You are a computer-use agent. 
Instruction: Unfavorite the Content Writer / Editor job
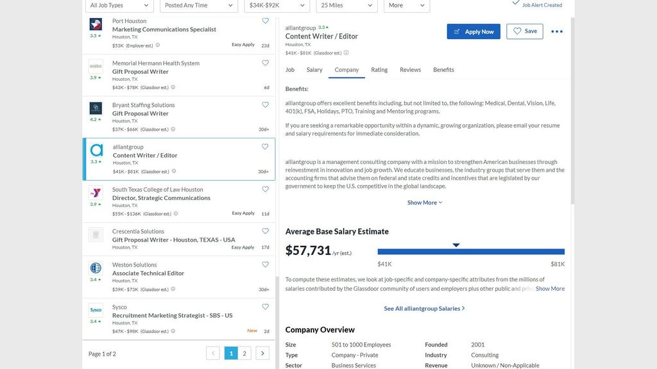click(x=264, y=146)
